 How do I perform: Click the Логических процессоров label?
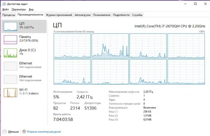coord(125,104)
